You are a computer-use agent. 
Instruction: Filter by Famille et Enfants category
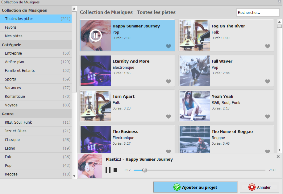coord(36,71)
